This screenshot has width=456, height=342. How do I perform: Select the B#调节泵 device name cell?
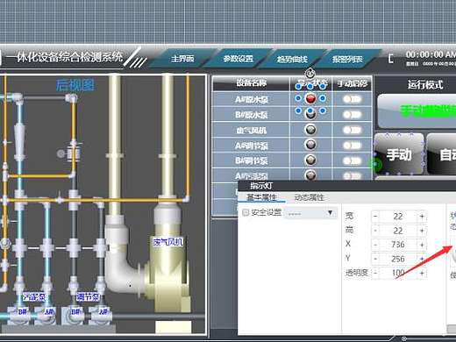pyautogui.click(x=252, y=160)
